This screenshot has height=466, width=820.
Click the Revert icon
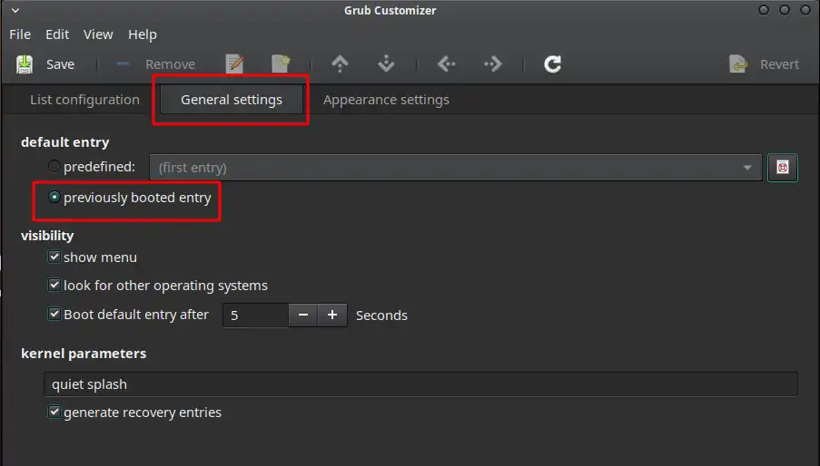738,63
